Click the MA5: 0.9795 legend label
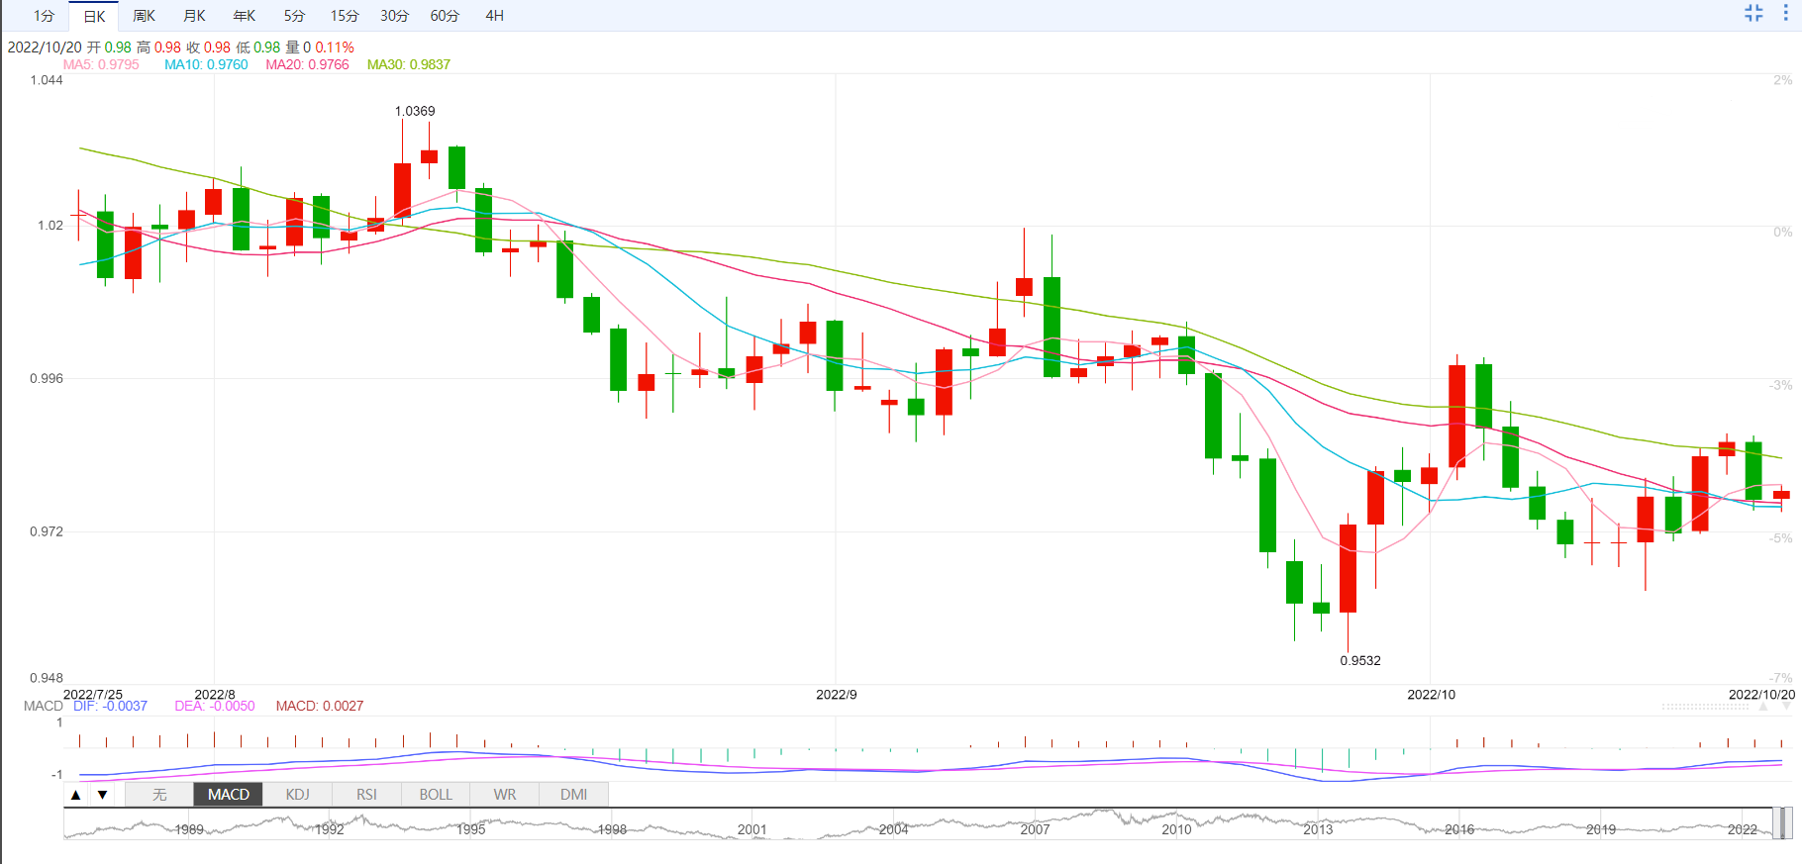The width and height of the screenshot is (1802, 864). (x=101, y=64)
